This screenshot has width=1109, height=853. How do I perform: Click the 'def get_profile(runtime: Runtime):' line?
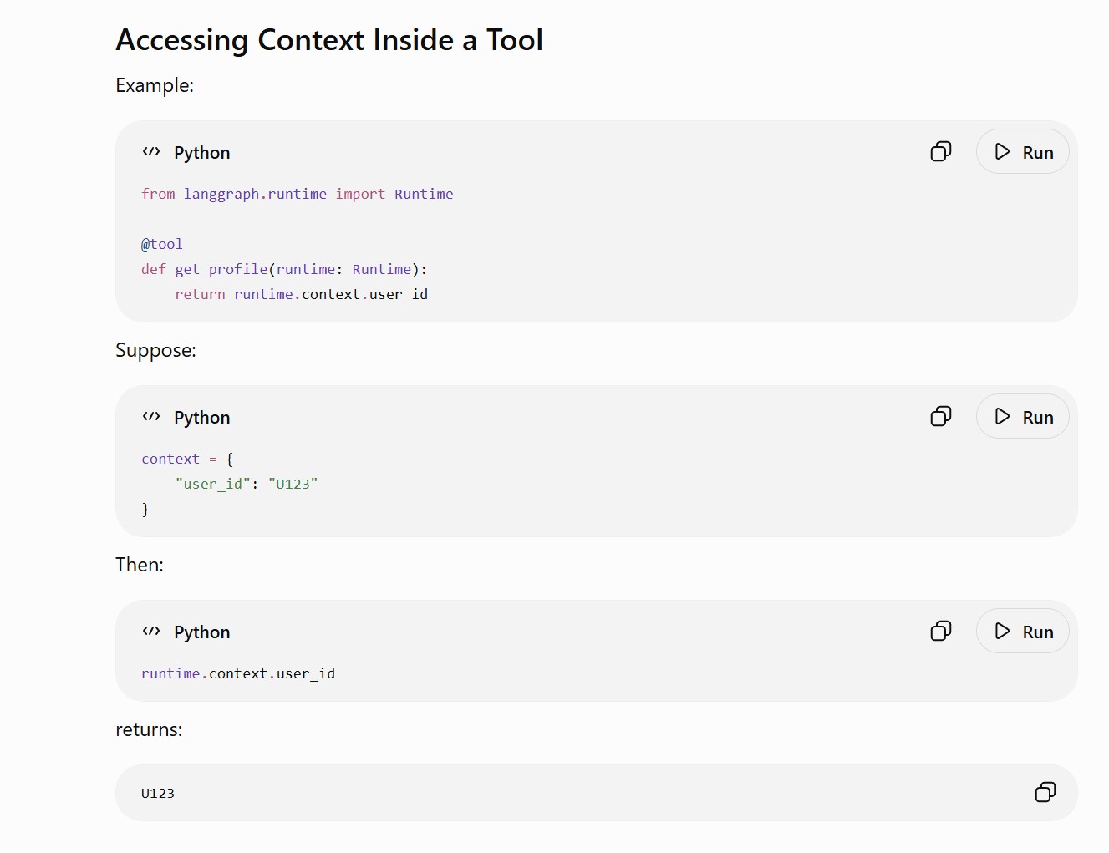(284, 269)
